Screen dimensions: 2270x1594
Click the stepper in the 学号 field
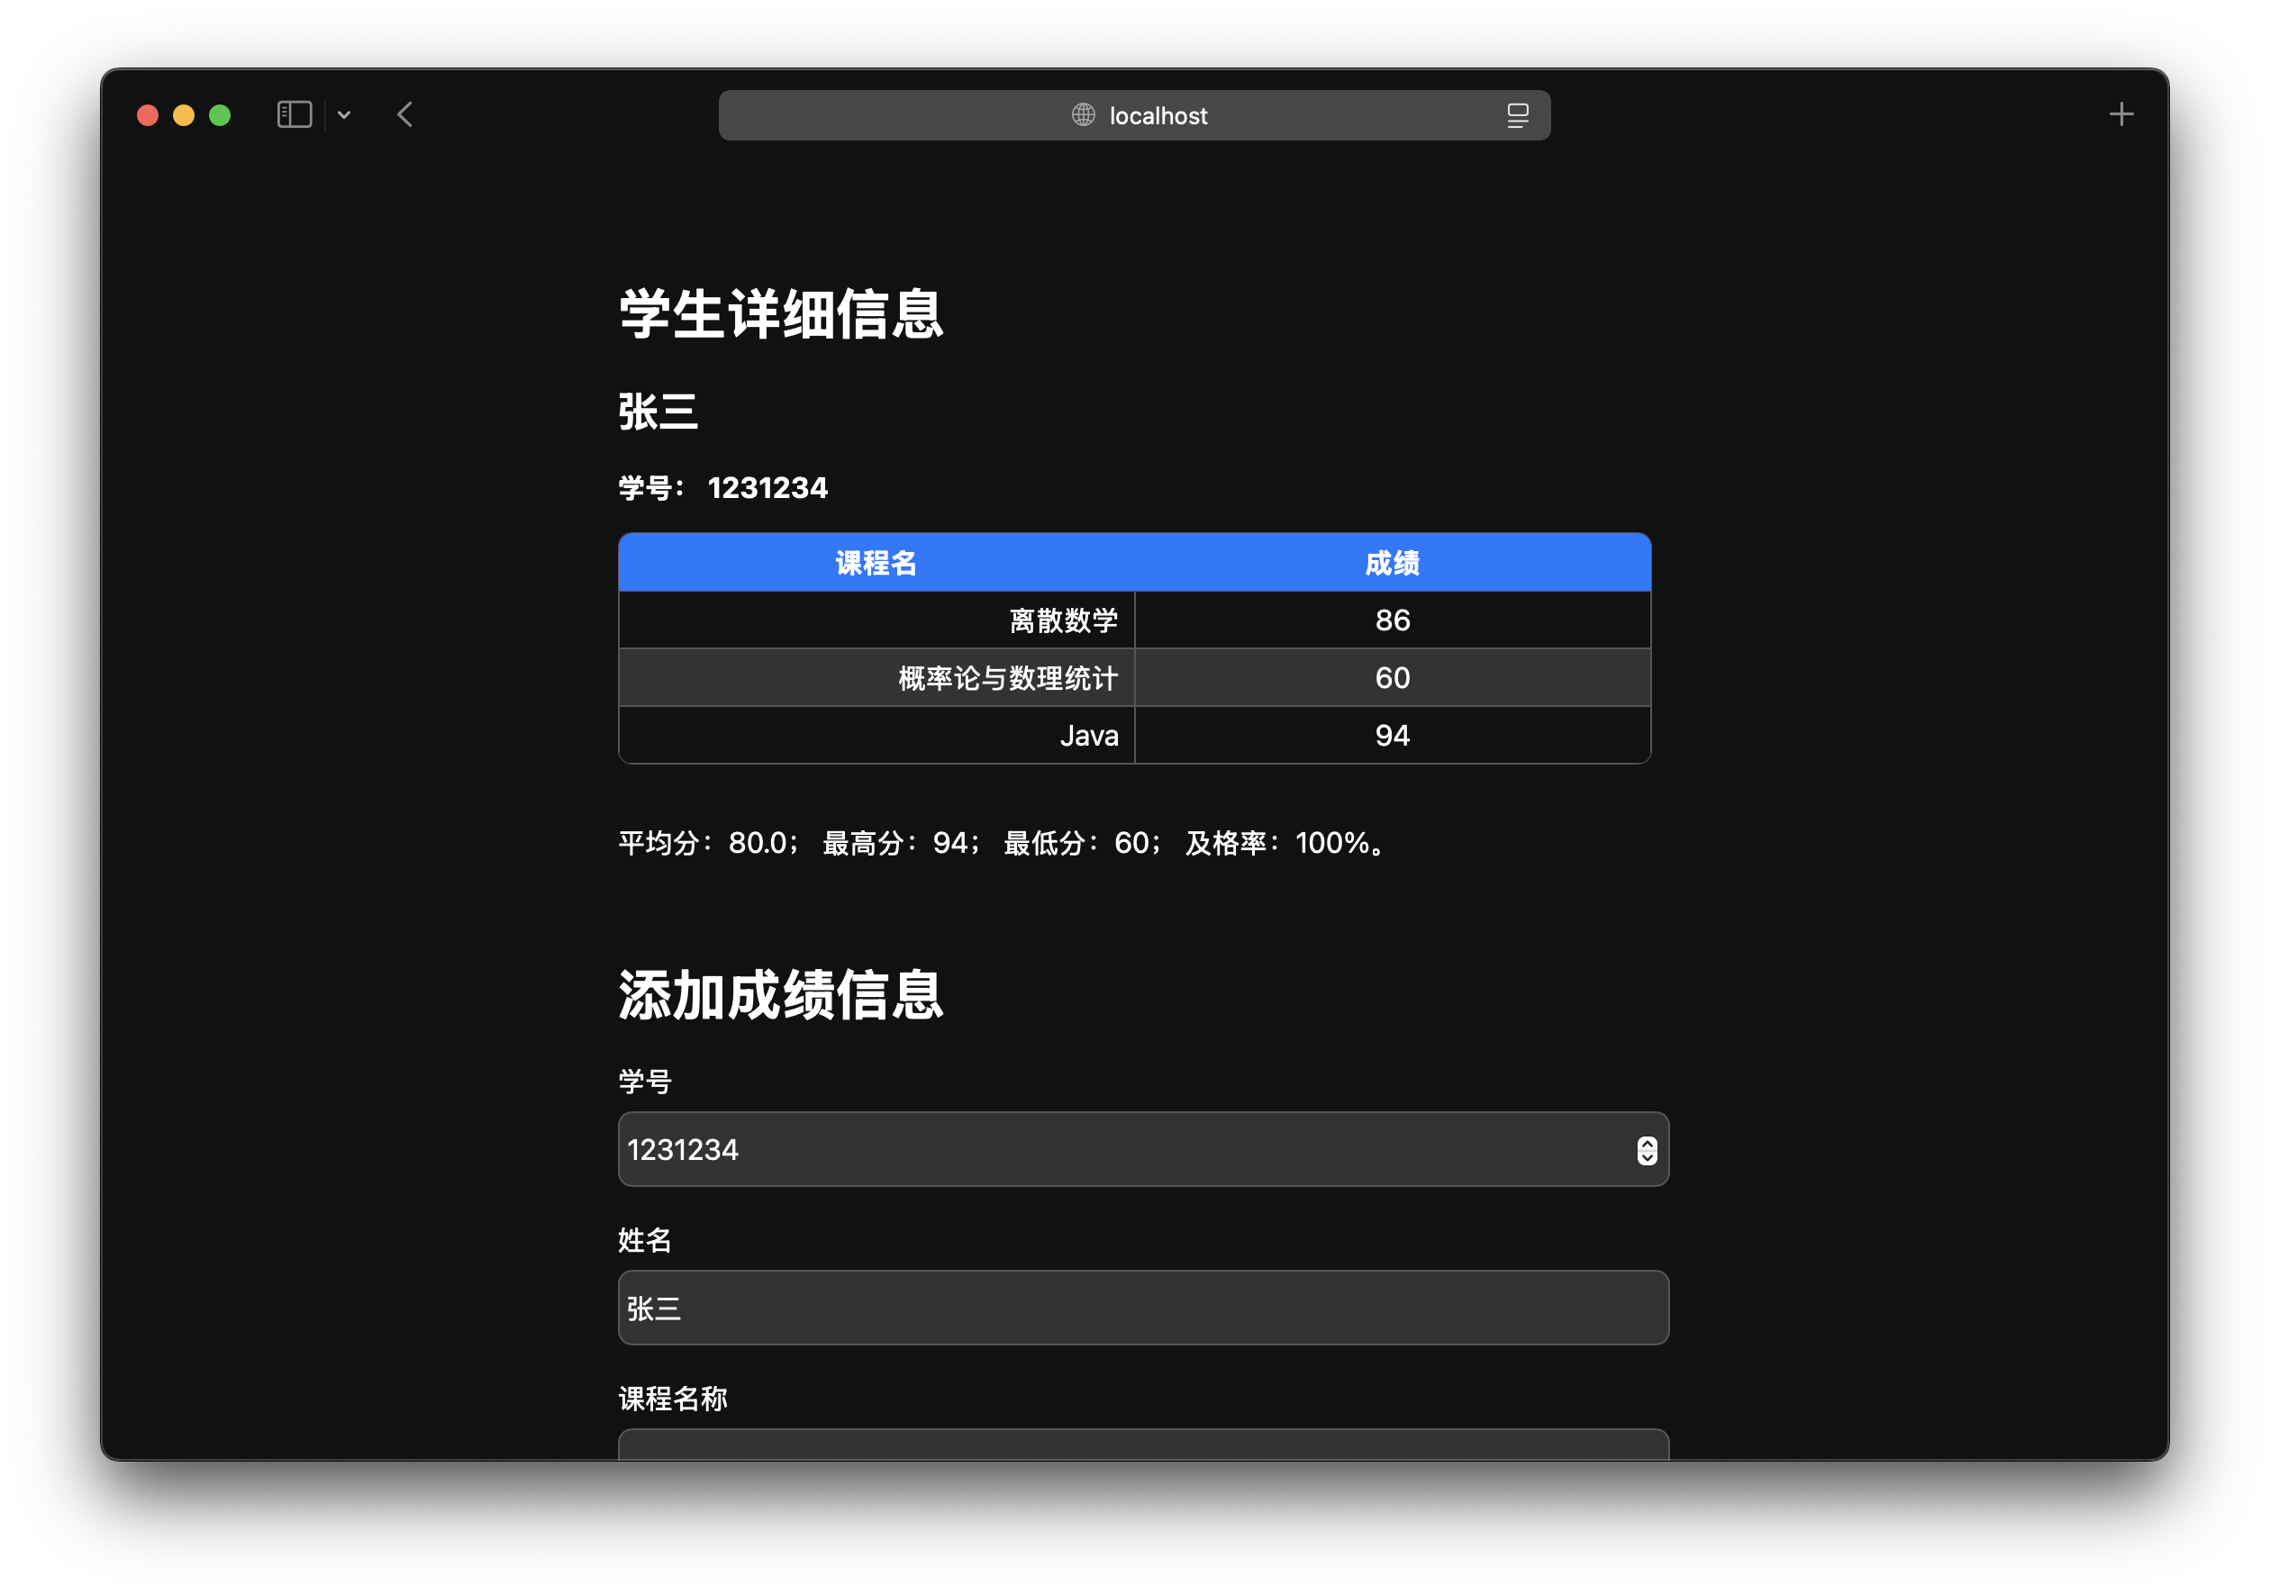[1646, 1149]
